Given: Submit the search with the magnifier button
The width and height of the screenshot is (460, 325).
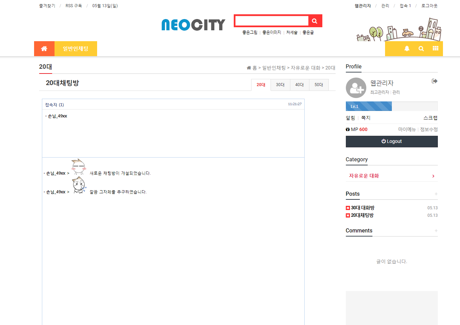Looking at the screenshot, I should click(315, 21).
